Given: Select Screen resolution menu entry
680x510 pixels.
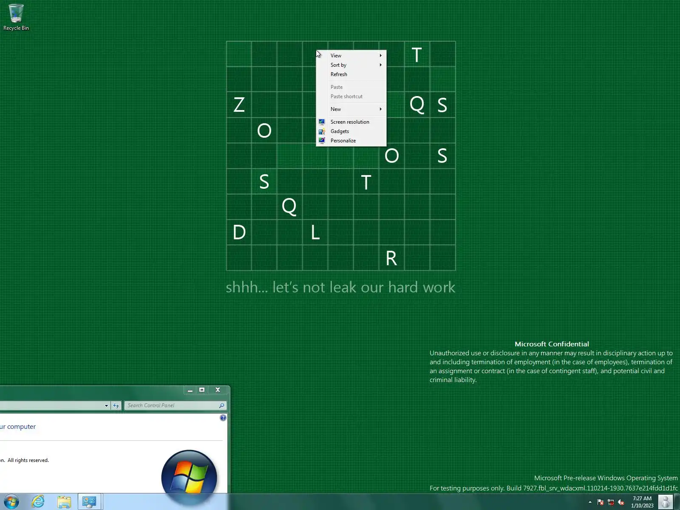Looking at the screenshot, I should [x=351, y=122].
